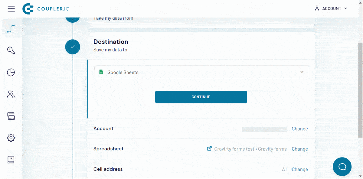Screen dimensions: 363x179
Task: Open the help book icon in sidebar
Action: click(11, 159)
